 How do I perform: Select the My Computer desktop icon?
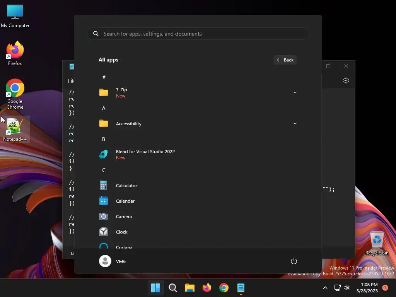coord(15,16)
